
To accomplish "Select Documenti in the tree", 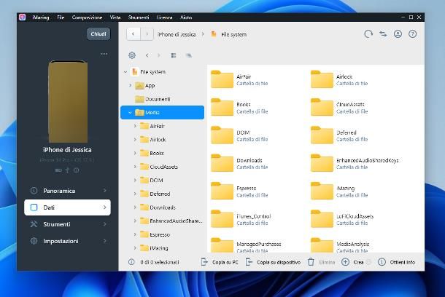I will click(158, 99).
